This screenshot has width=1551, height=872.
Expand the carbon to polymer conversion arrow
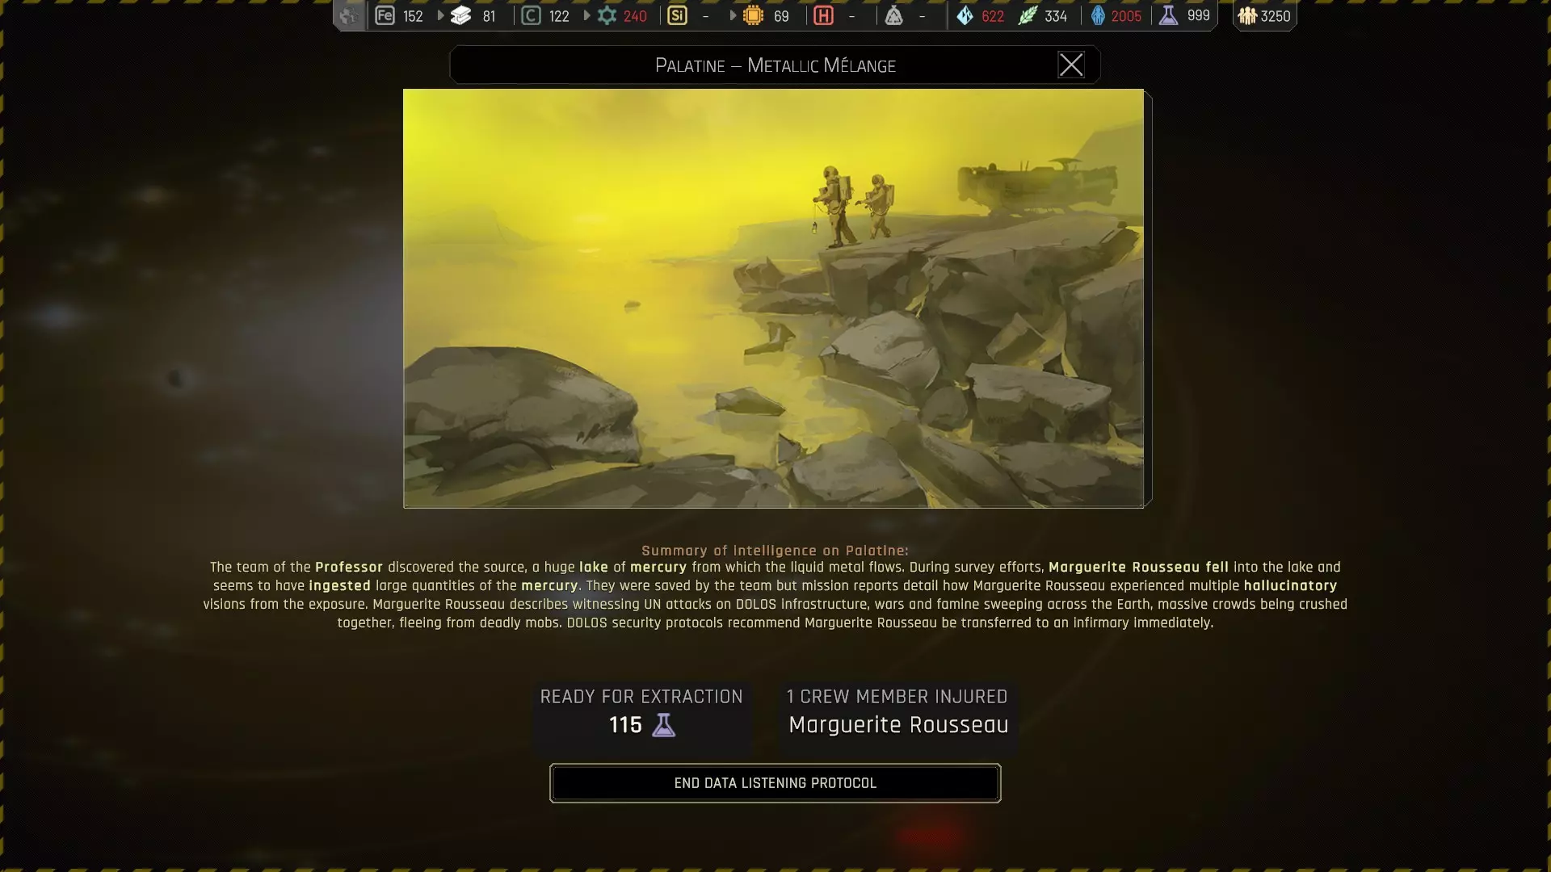[x=586, y=15]
